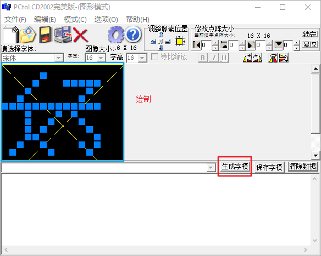Click the yellow square align icon

coord(180,41)
